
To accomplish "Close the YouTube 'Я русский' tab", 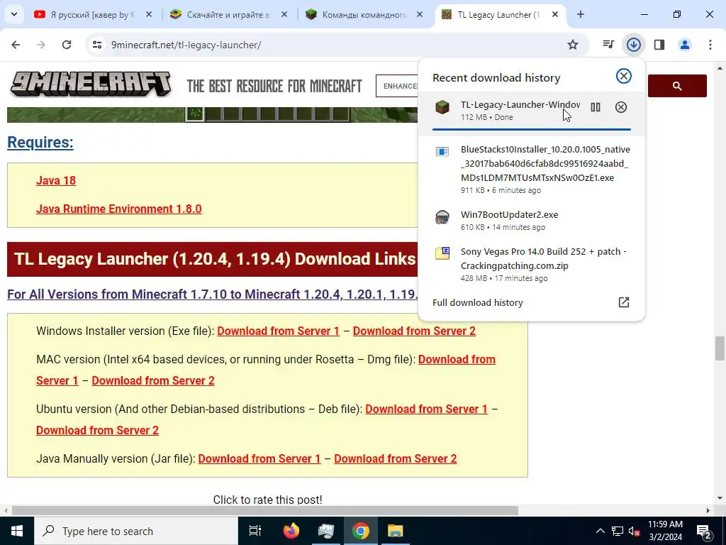I will (149, 15).
